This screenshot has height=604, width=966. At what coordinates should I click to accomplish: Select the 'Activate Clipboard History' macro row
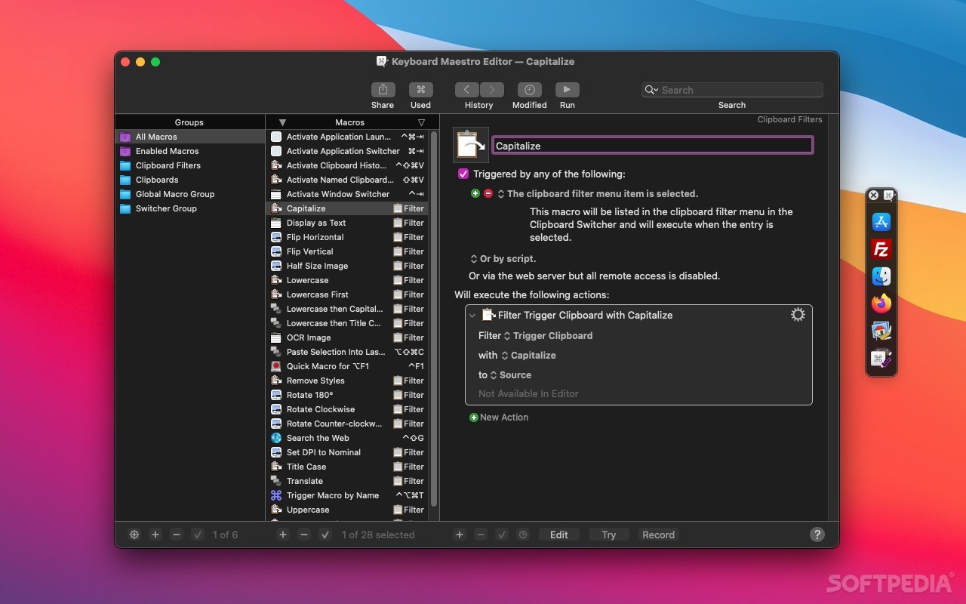pyautogui.click(x=347, y=165)
